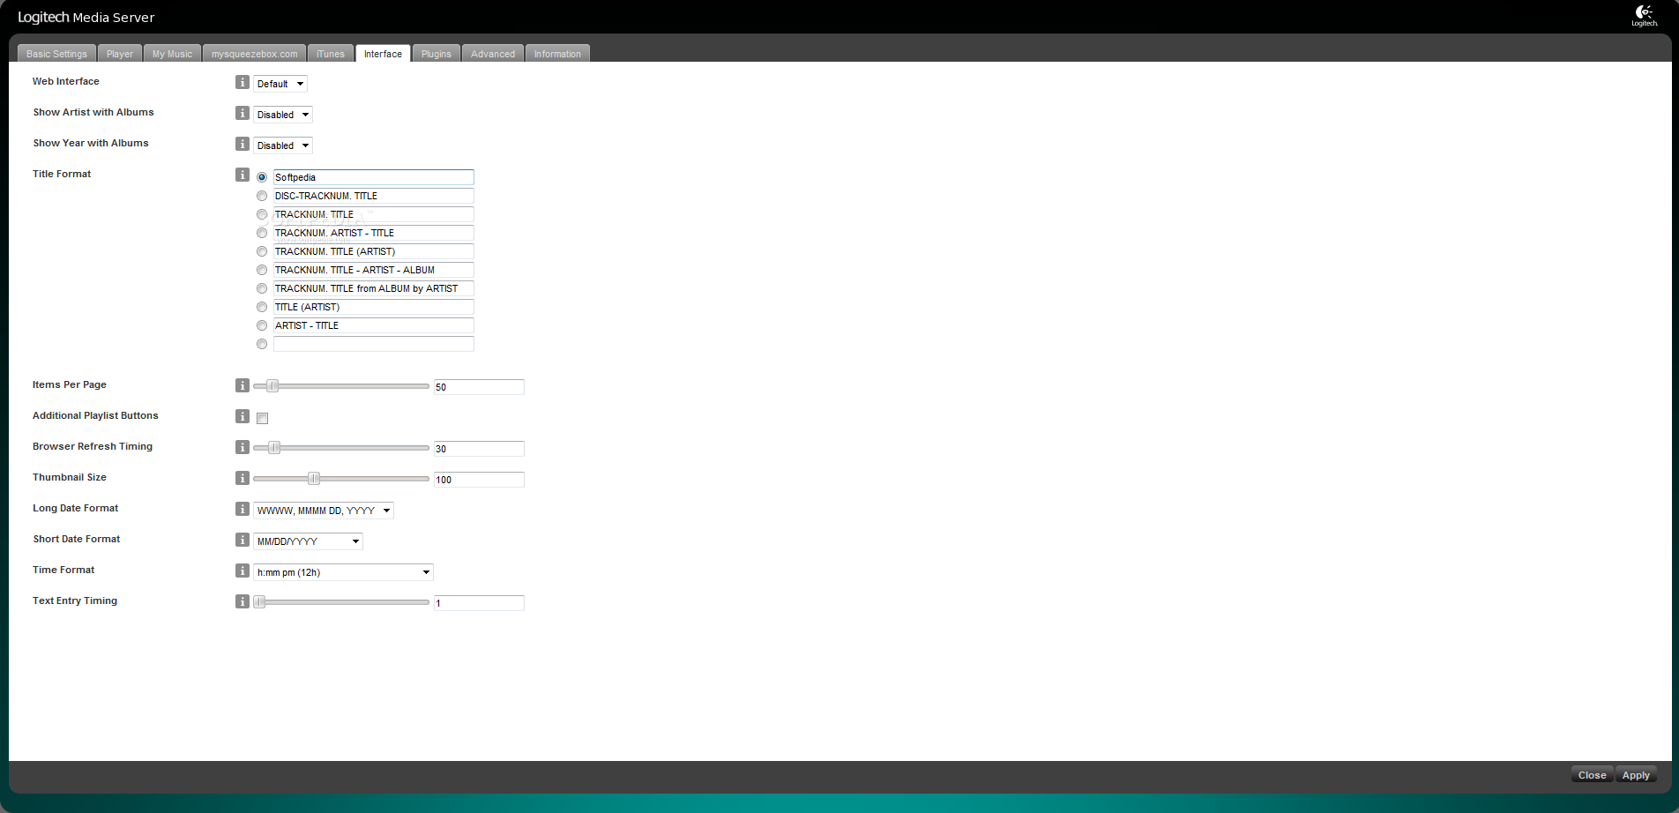Image resolution: width=1679 pixels, height=813 pixels.
Task: Click the ARTIST - TITLE text field
Action: click(x=374, y=325)
